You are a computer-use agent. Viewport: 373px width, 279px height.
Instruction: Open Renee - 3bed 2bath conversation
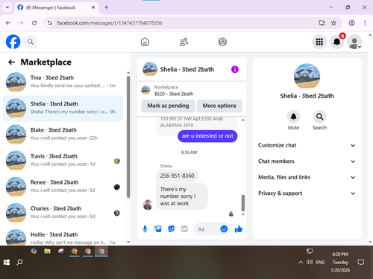pyautogui.click(x=63, y=187)
